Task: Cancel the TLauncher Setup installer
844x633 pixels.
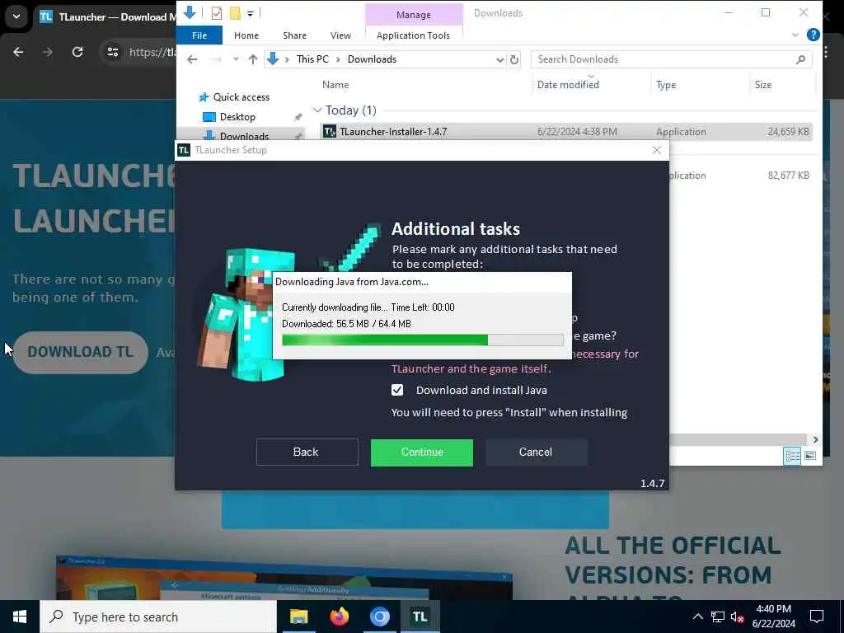Action: [x=536, y=452]
